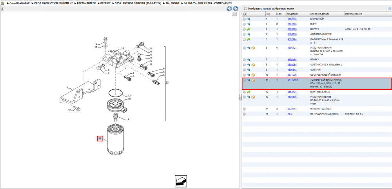
Task: Click plus icon for ОБОГРЕВАЮЩИЙ ЭЛЕМЕНТ row
Action: tap(244, 75)
